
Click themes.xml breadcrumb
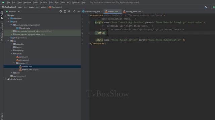click(55, 7)
